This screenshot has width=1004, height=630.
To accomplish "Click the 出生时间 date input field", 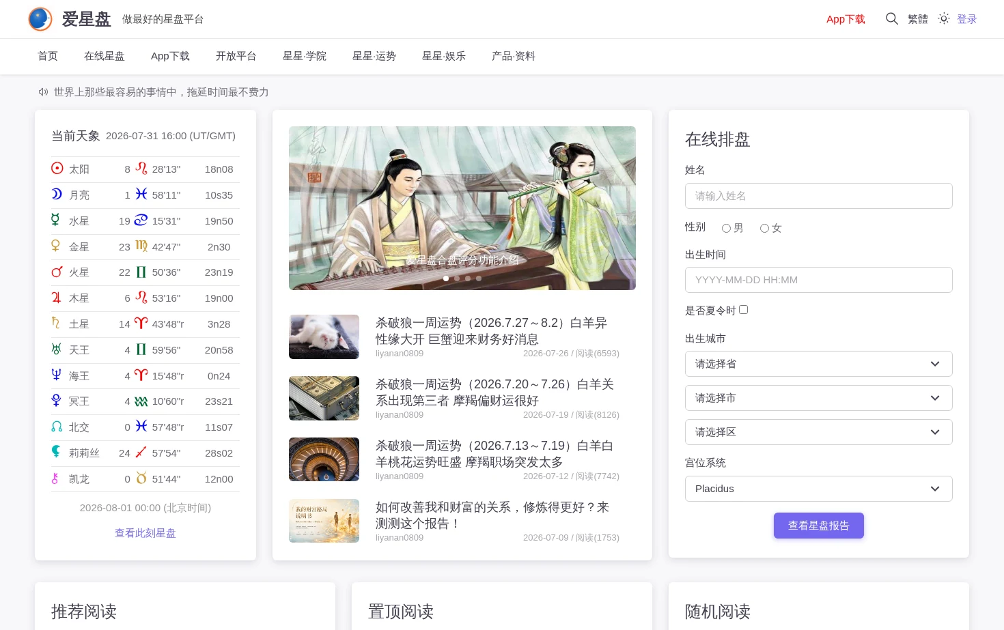I will (x=818, y=280).
